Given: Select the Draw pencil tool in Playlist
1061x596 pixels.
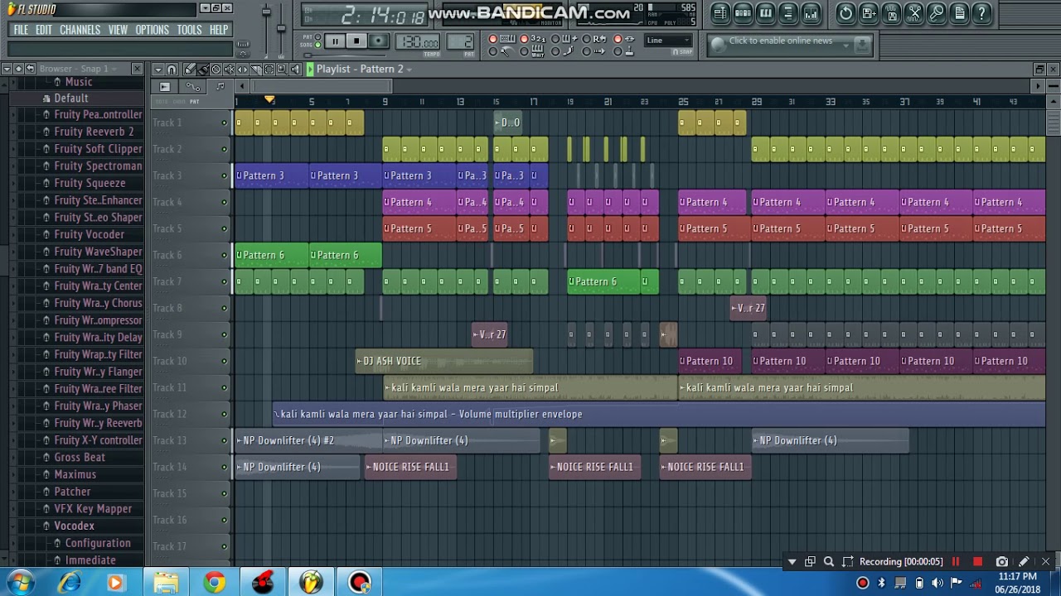Looking at the screenshot, I should tap(189, 70).
